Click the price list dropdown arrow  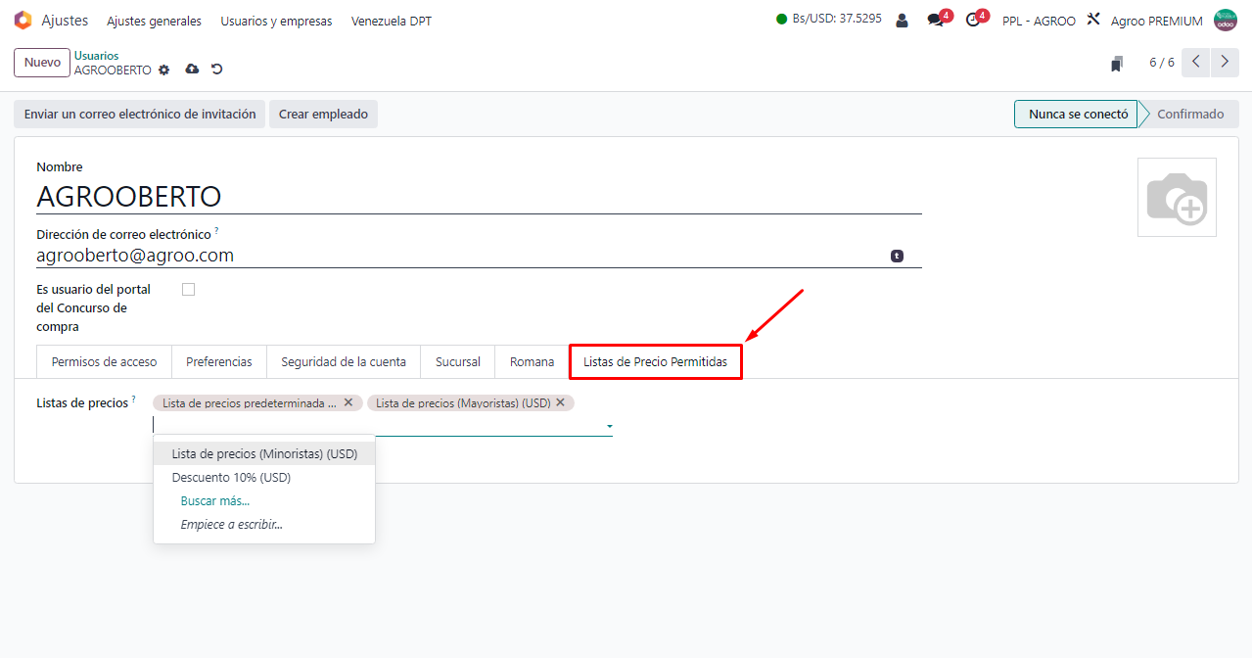click(x=610, y=427)
